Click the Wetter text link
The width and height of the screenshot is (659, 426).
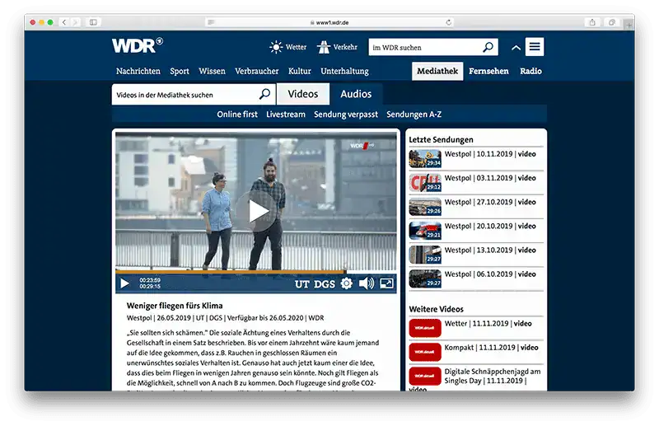tap(296, 47)
